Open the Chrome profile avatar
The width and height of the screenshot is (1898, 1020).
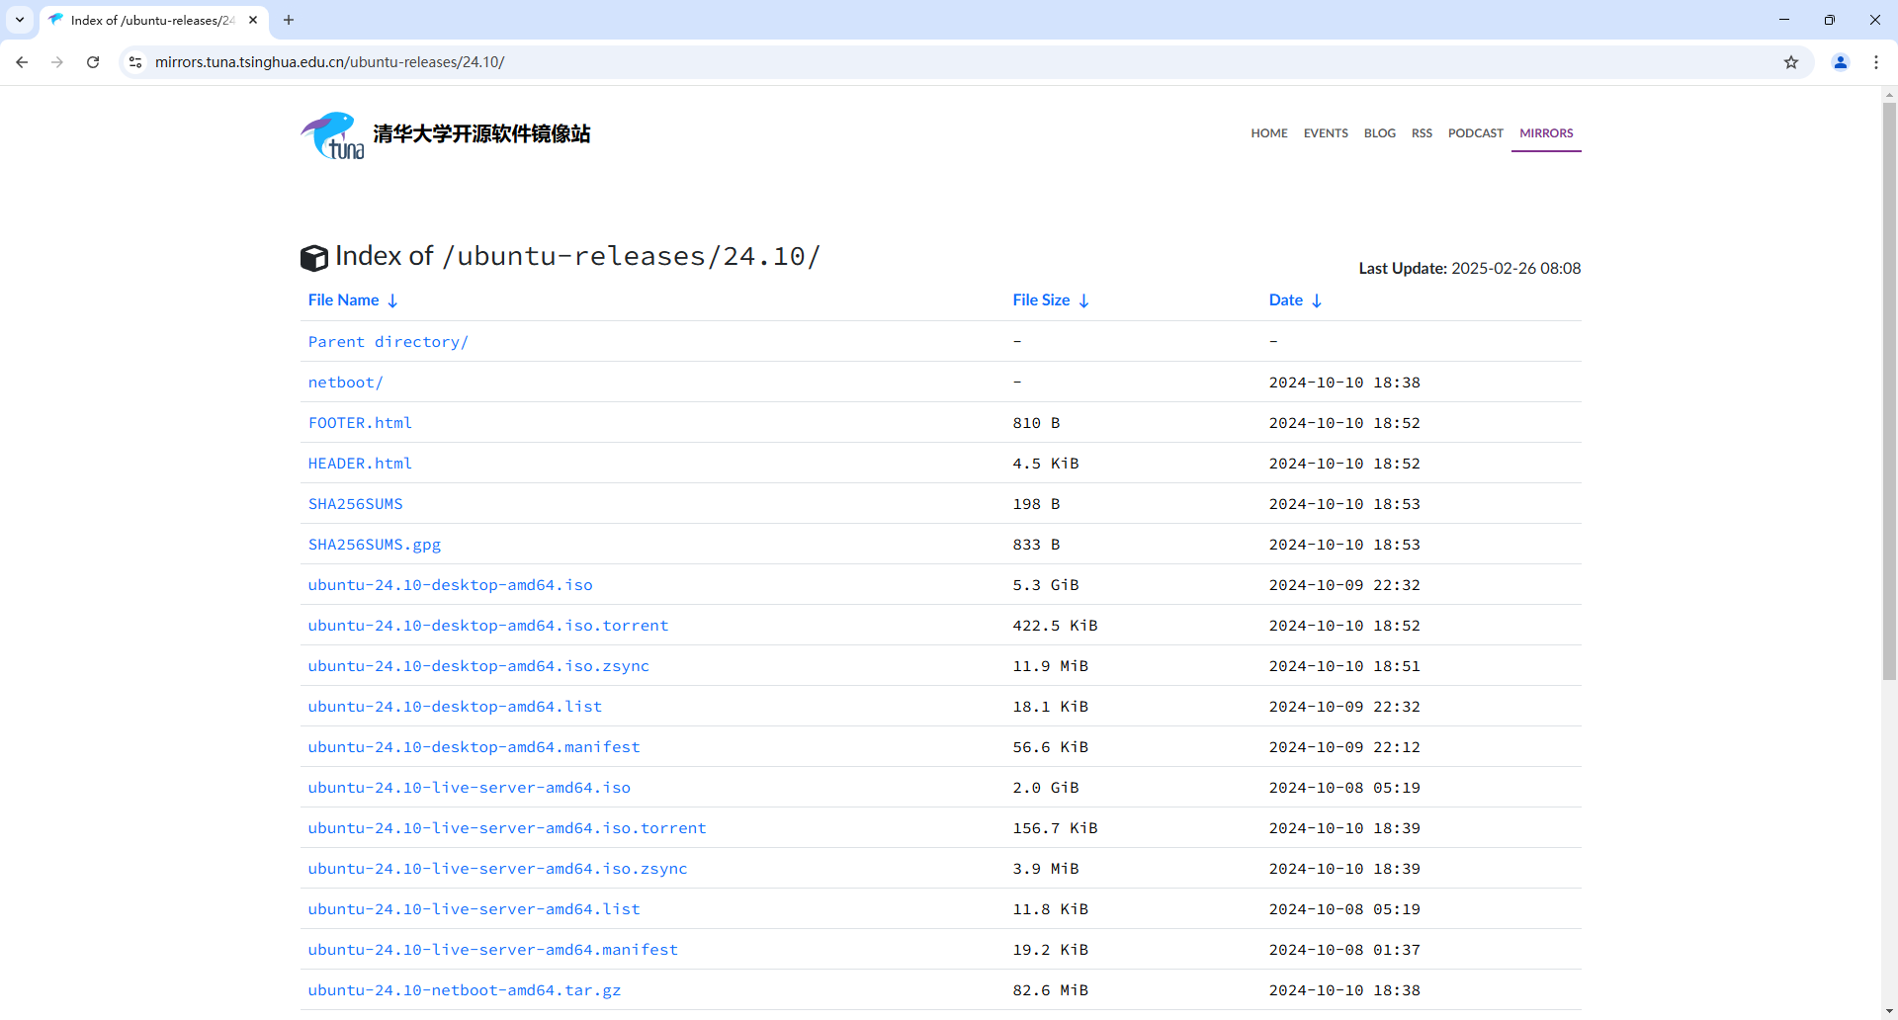(x=1841, y=62)
